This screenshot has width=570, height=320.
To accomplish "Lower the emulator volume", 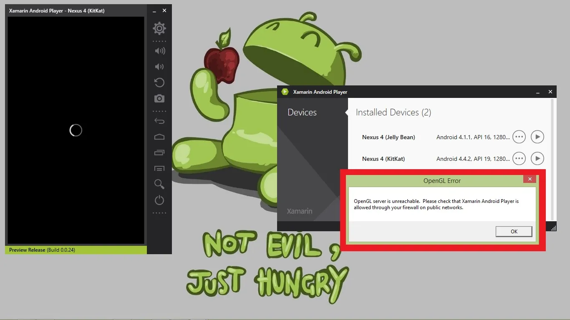I will [x=159, y=67].
